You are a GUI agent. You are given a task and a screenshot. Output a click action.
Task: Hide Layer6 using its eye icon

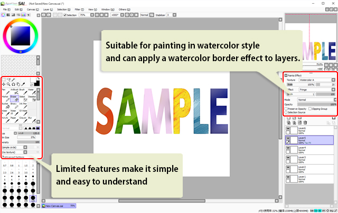[288, 129]
